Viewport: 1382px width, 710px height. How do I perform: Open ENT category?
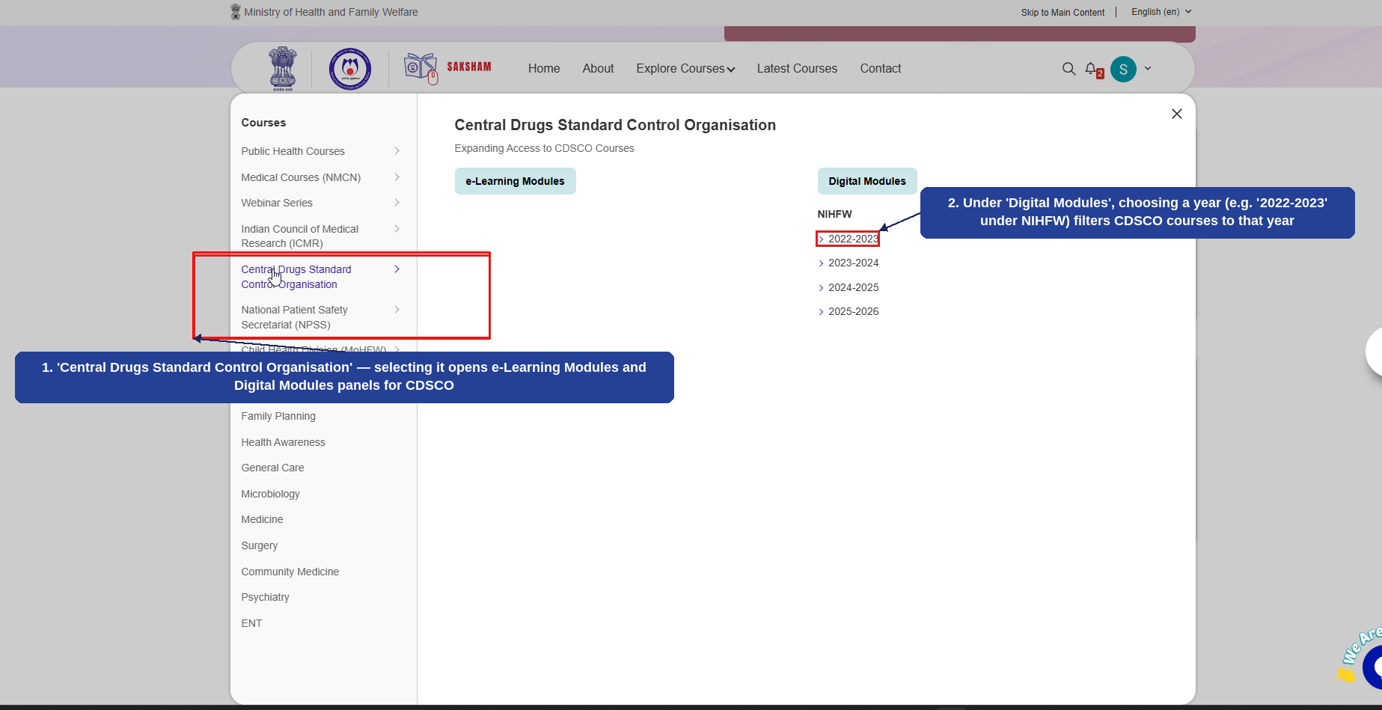pos(251,623)
